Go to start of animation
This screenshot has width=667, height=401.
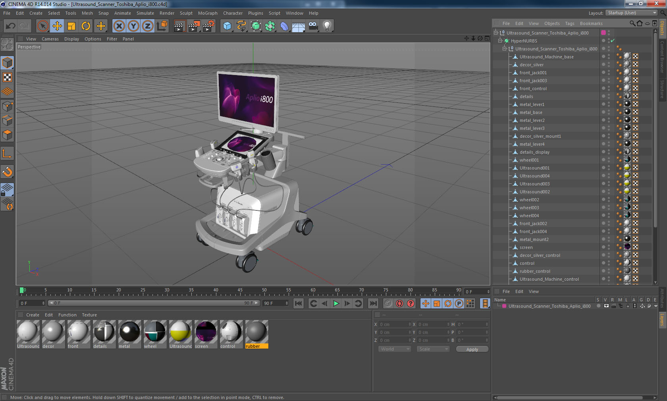point(298,303)
